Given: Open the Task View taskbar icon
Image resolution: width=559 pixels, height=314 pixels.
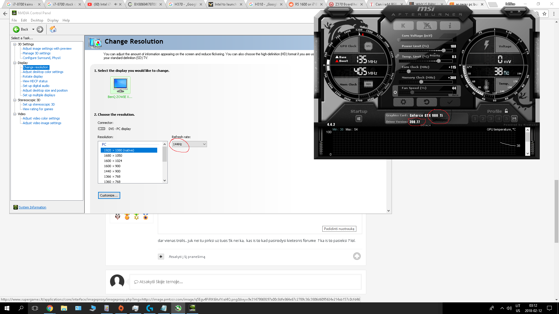Looking at the screenshot, I should 35,308.
